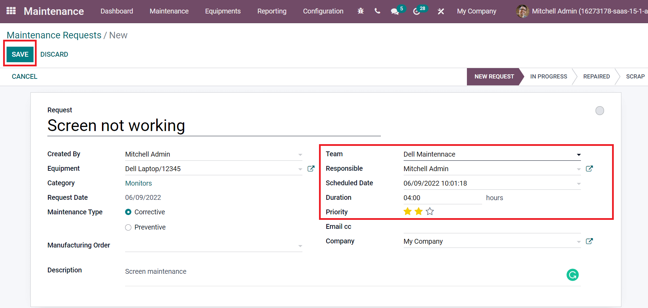Click the wrench tools icon
Screen dimensions: 648x308
click(441, 11)
